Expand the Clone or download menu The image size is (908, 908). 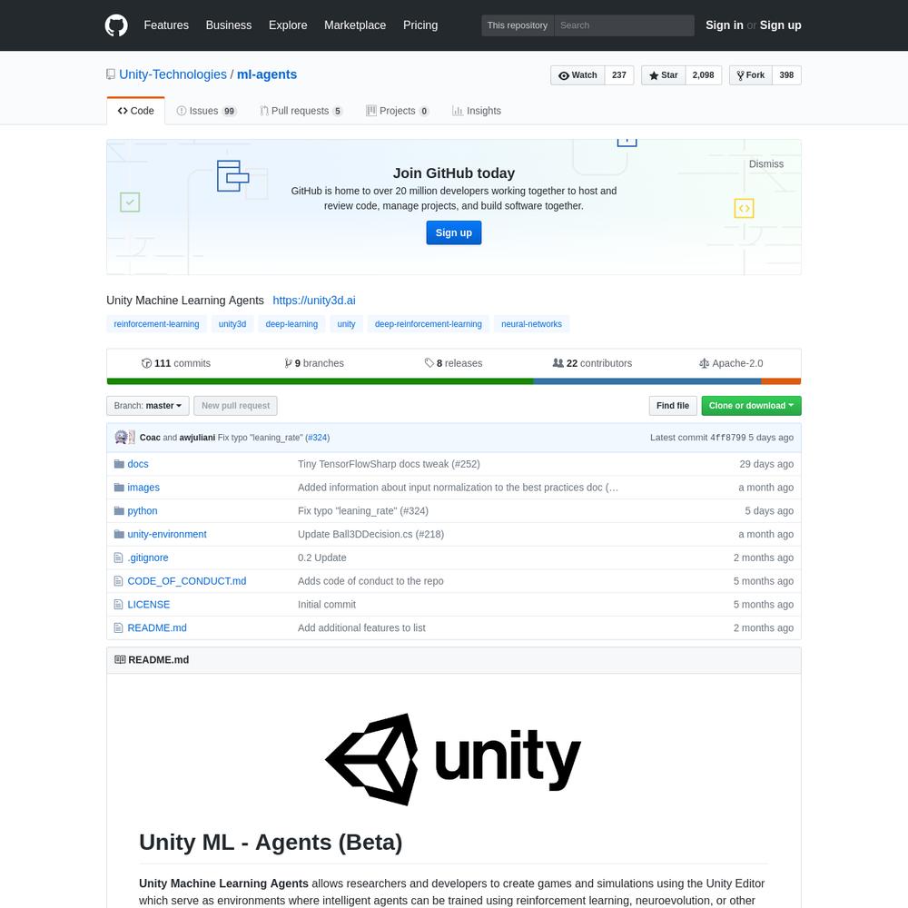point(751,406)
